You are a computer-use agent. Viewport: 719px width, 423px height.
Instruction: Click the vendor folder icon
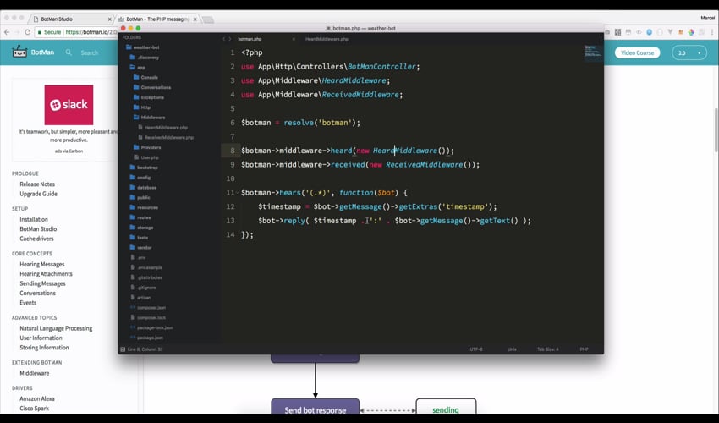pos(133,247)
